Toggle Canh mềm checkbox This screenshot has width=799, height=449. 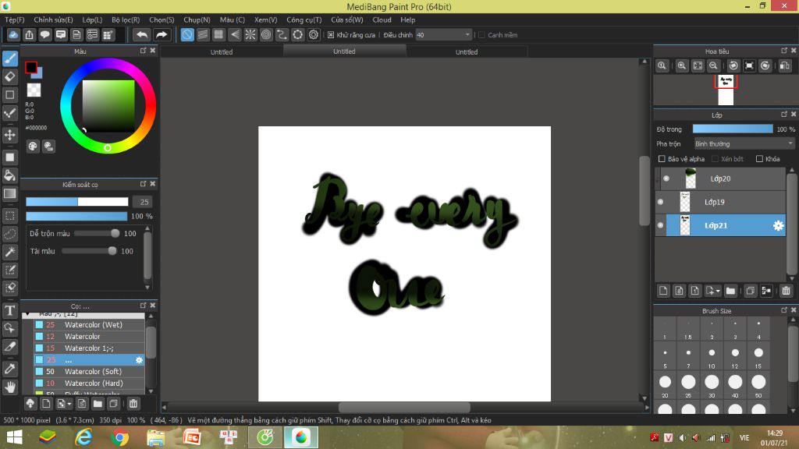click(481, 35)
